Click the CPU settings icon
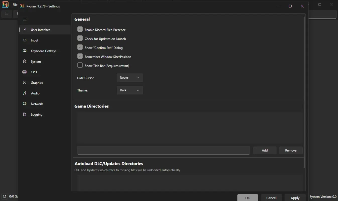Viewport: 338px width, 201px height. [x=24, y=72]
